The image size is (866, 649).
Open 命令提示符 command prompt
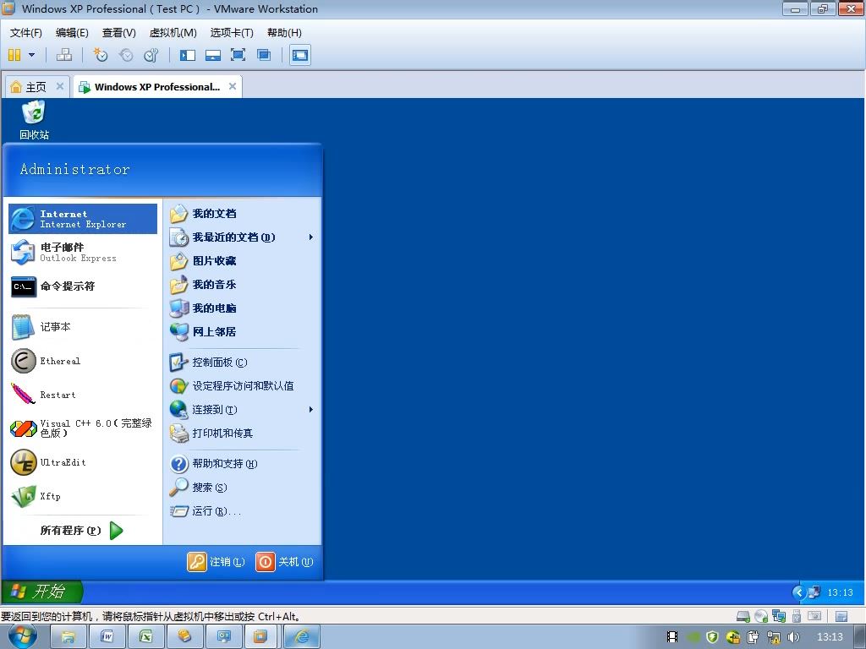pyautogui.click(x=83, y=286)
